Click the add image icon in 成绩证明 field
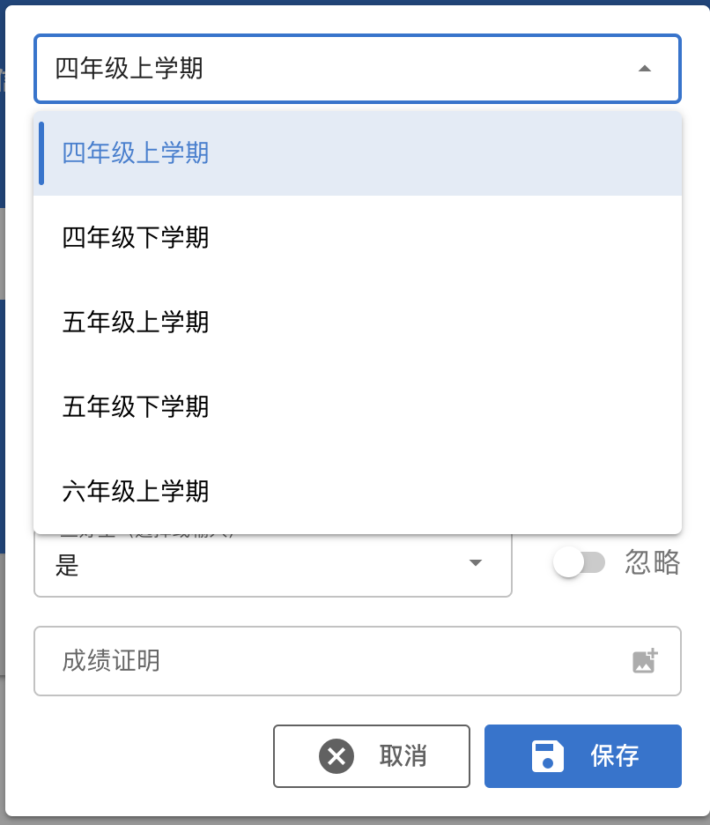The height and width of the screenshot is (825, 710). tap(645, 661)
